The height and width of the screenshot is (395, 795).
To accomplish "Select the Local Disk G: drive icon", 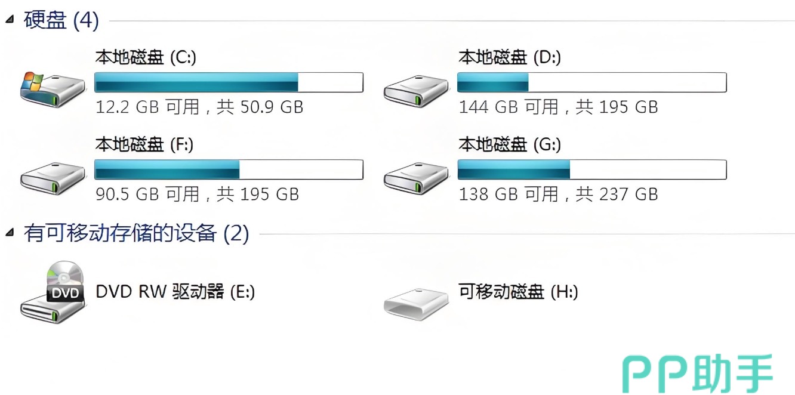I will click(x=416, y=177).
